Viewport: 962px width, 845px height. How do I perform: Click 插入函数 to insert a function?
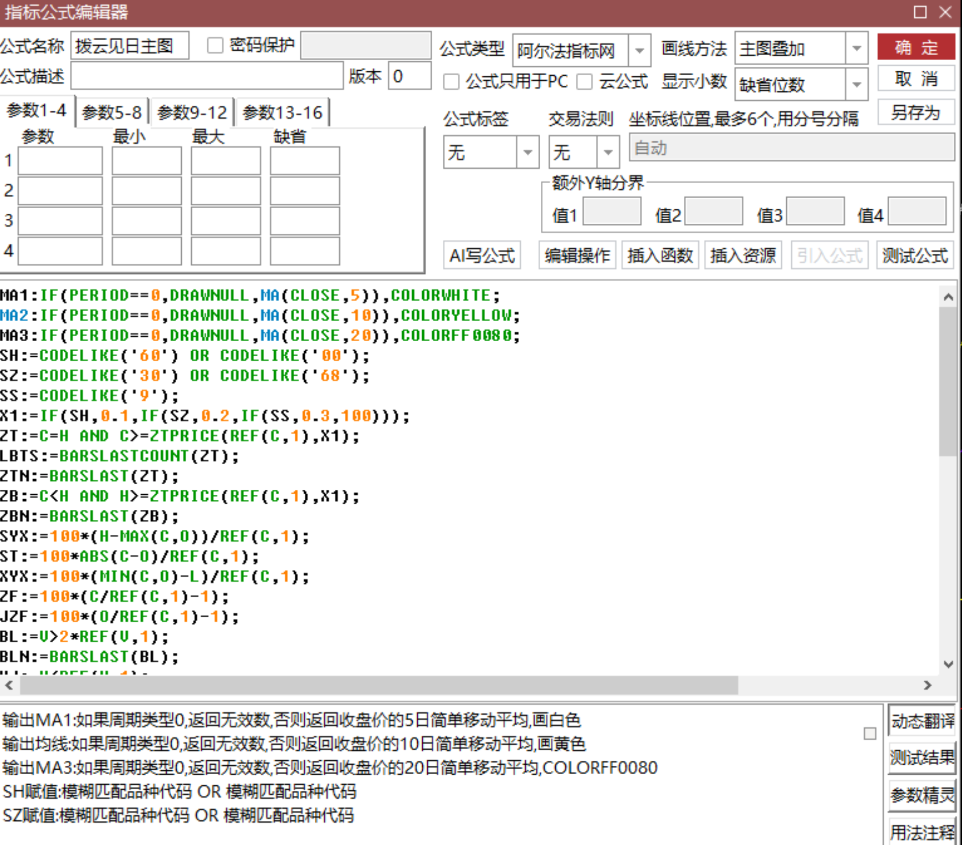pyautogui.click(x=660, y=255)
